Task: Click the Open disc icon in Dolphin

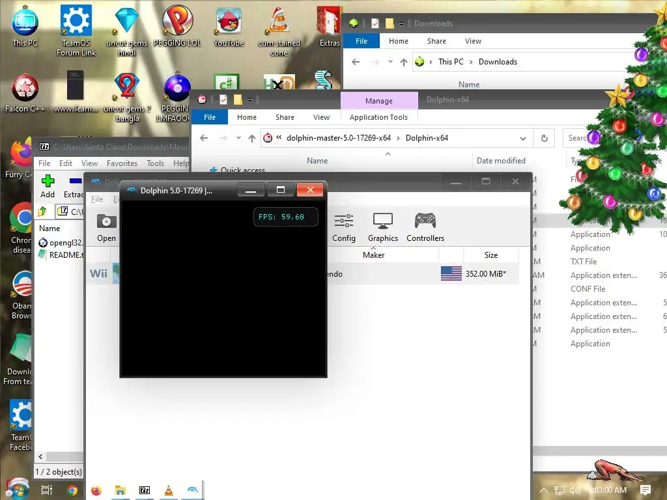Action: [x=106, y=227]
